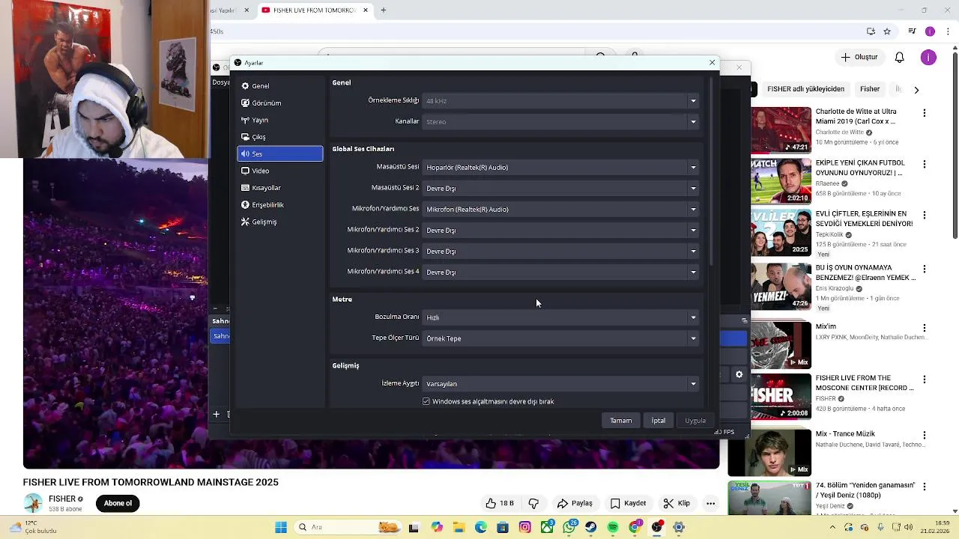
Task: Like the FISHER video with thumbs up
Action: (500, 503)
